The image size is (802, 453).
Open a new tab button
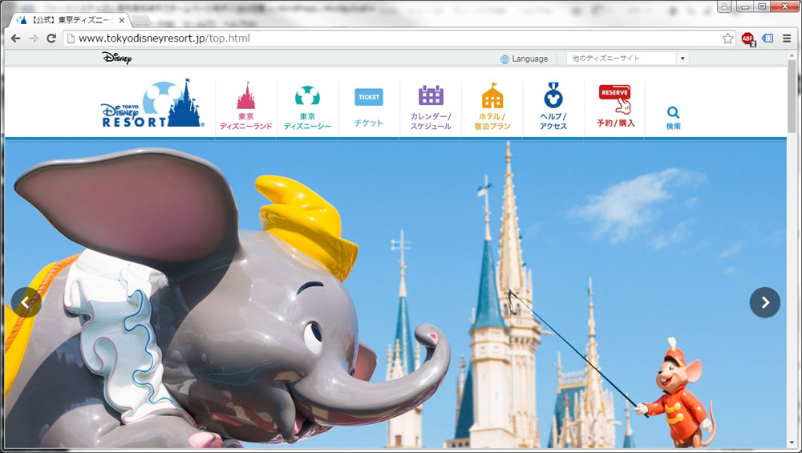pyautogui.click(x=141, y=20)
